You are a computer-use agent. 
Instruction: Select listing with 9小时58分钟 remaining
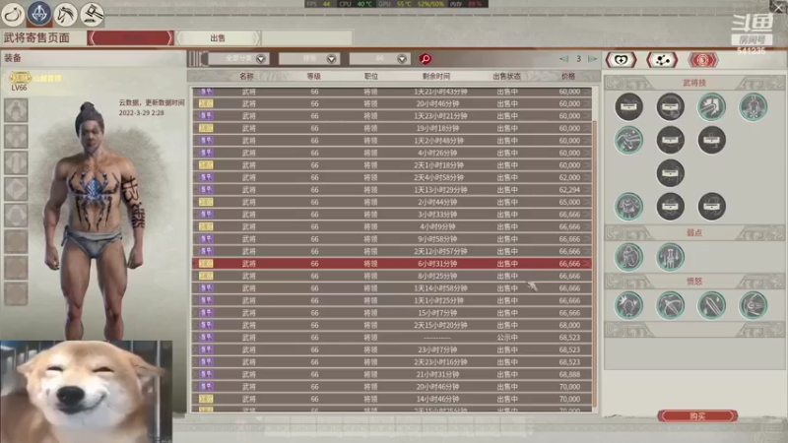[391, 239]
